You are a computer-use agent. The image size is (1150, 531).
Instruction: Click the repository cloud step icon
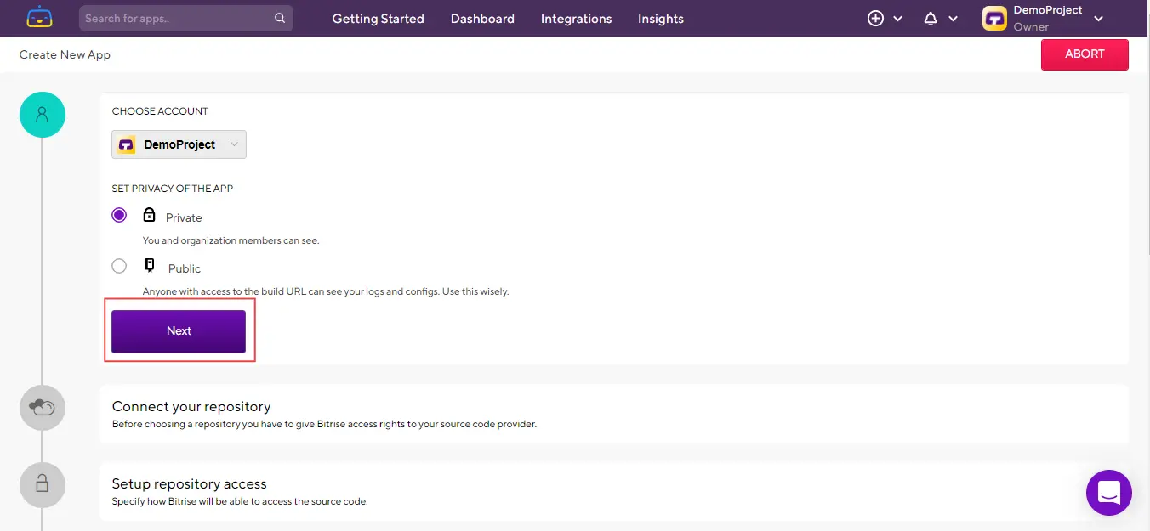coord(43,408)
